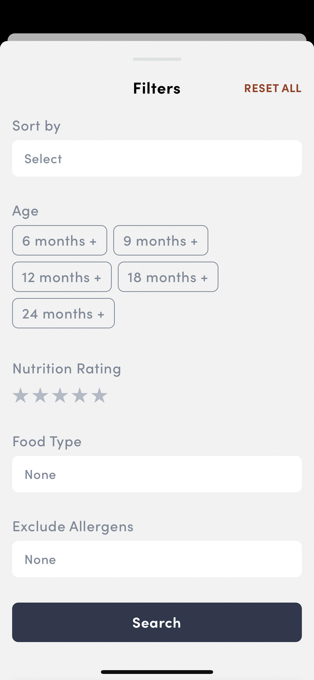Open the Exclude Allergens dropdown

157,559
